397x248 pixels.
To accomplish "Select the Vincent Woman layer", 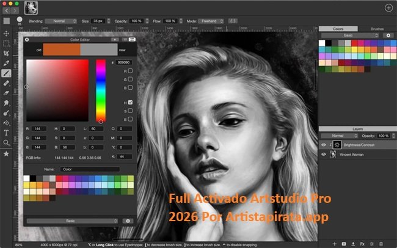I will [x=357, y=155].
